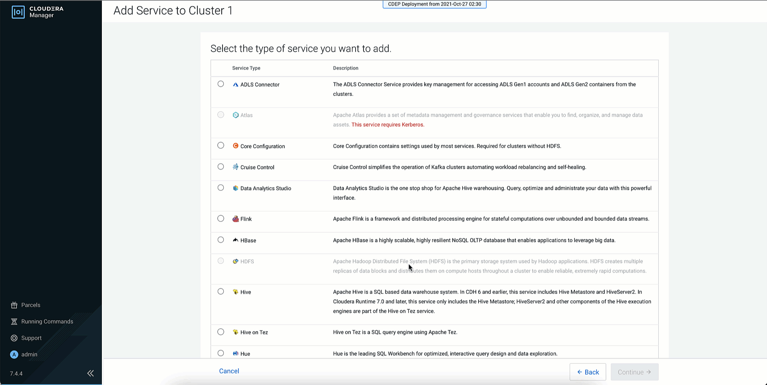Click the HBase orca icon
767x385 pixels.
point(235,240)
